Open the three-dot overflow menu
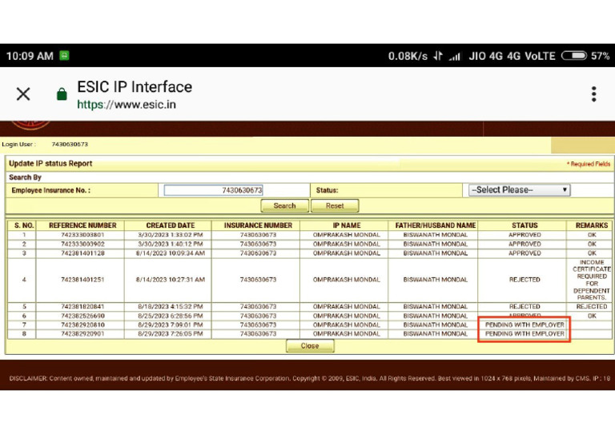 coord(594,94)
